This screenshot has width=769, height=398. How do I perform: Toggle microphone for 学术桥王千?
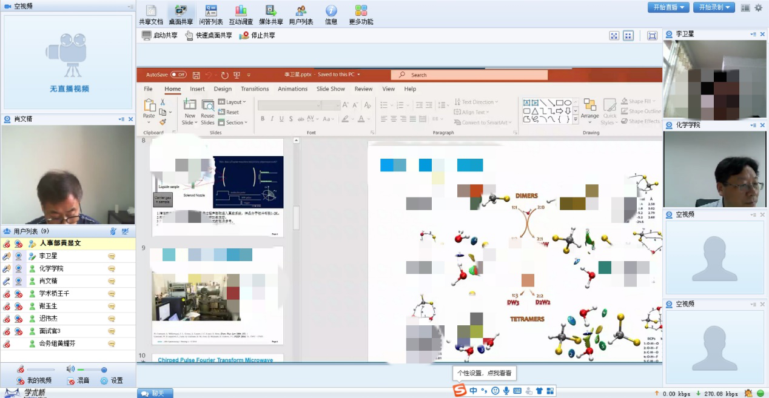point(6,294)
